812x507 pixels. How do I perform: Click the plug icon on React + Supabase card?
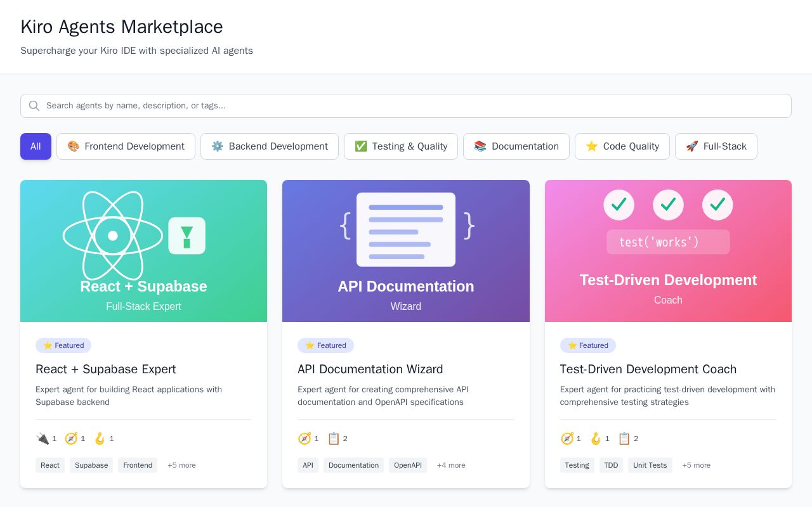[x=43, y=439]
